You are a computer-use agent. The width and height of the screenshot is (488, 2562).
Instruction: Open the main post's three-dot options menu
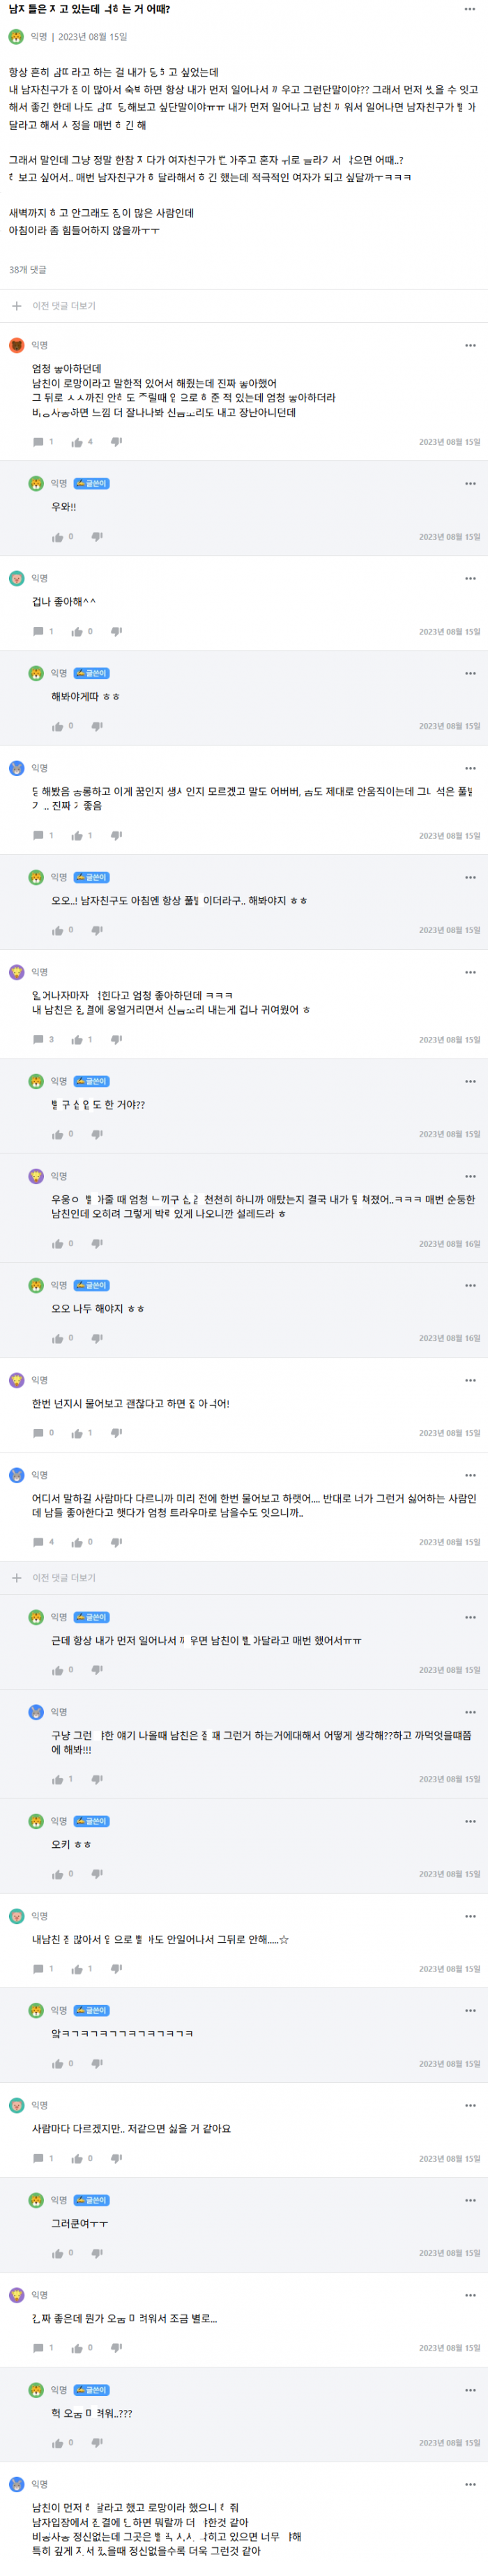point(469,10)
